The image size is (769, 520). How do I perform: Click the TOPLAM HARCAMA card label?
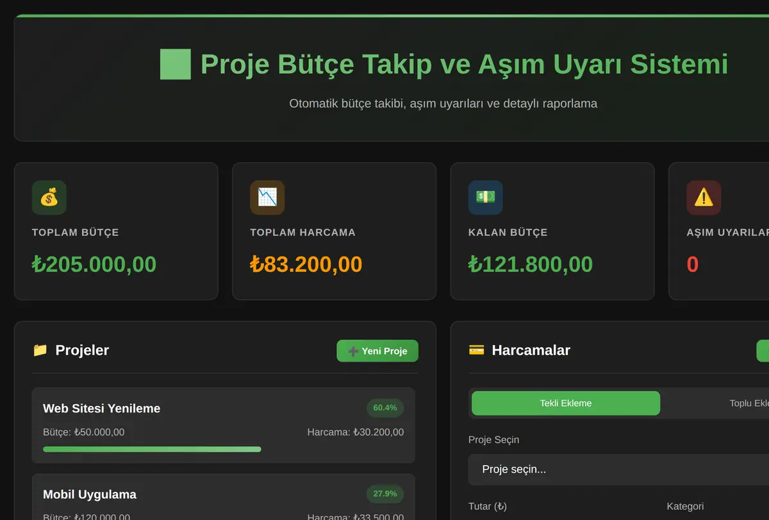click(302, 232)
